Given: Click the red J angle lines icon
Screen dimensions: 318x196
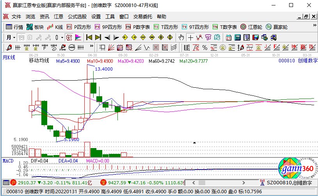Looking at the screenshot, I should pyautogui.click(x=268, y=48).
